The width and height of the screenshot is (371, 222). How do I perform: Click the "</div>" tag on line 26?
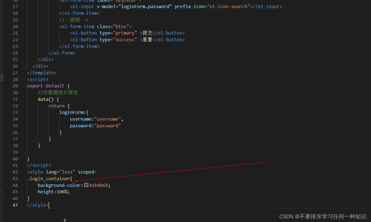(40, 66)
